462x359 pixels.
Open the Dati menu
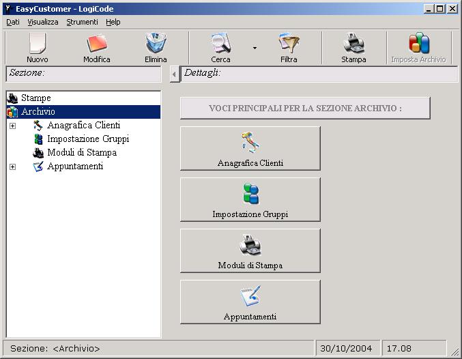click(13, 22)
